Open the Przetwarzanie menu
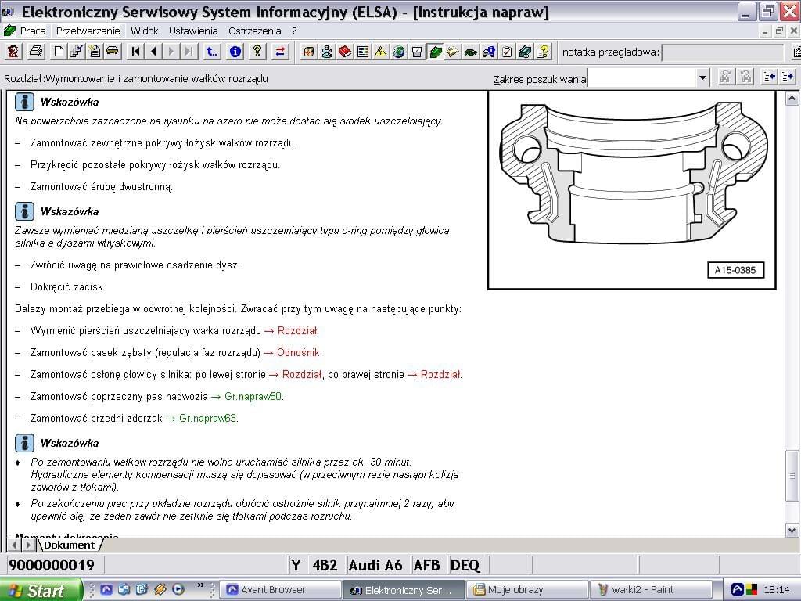Screen dimensions: 801x601 click(x=88, y=31)
